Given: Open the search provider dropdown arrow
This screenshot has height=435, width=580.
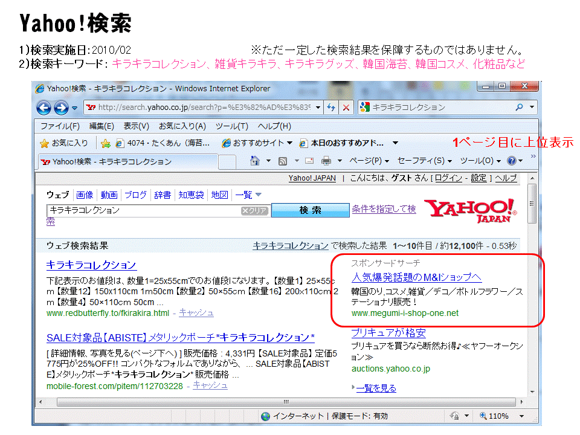Looking at the screenshot, I should pyautogui.click(x=532, y=107).
